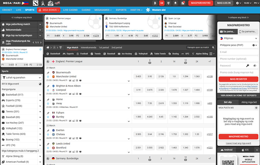Toggle password visibility eye icon

[x=255, y=65]
